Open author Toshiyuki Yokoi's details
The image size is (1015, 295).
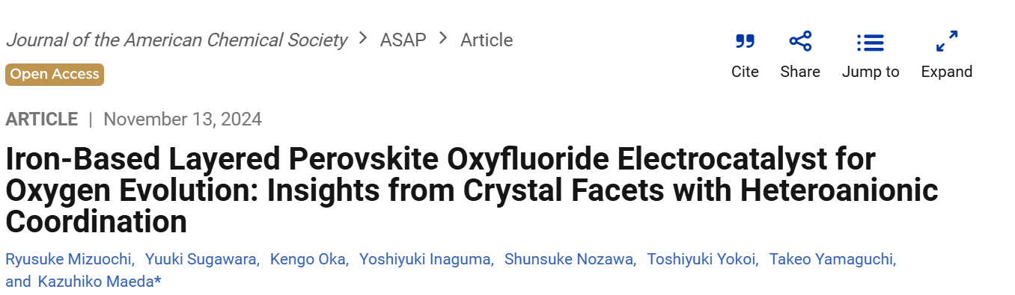point(701,259)
